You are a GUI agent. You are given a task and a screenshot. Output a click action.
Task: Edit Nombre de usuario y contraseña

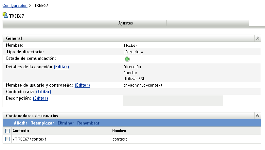(82, 85)
